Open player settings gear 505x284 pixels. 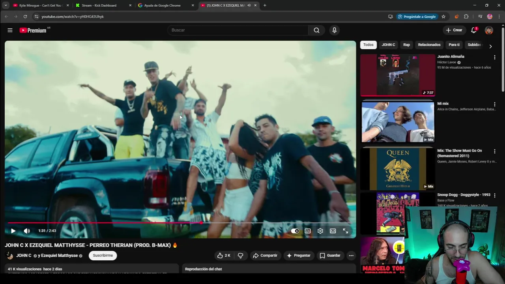[x=320, y=231]
